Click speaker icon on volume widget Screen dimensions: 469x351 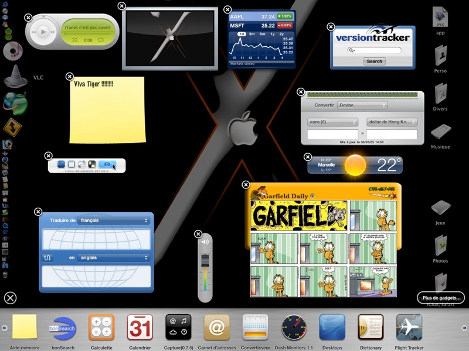point(205,242)
